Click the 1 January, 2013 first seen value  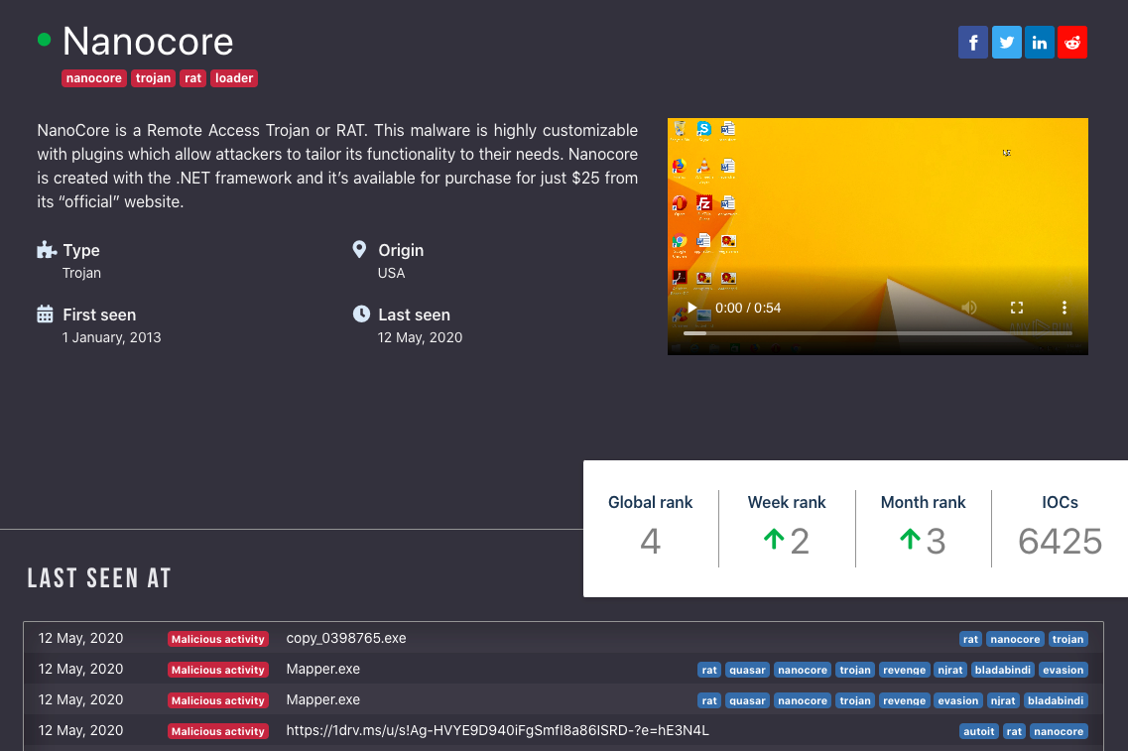coord(111,337)
